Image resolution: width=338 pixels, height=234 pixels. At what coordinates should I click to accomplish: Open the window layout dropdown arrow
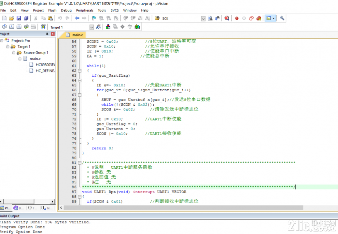[274, 18]
